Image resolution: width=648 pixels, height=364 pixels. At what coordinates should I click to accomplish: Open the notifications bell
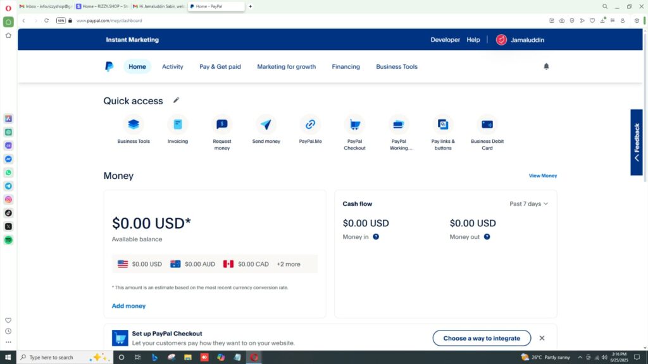546,66
